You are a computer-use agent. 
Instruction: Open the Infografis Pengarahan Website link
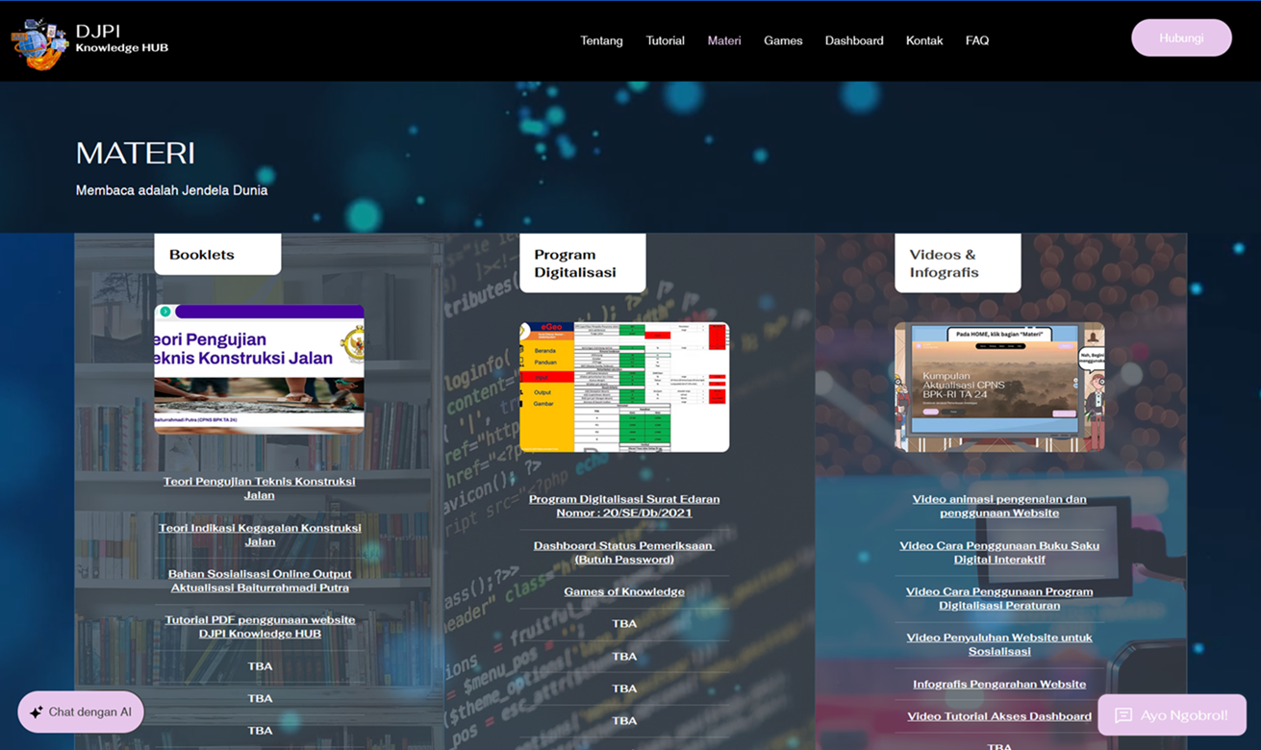point(999,685)
